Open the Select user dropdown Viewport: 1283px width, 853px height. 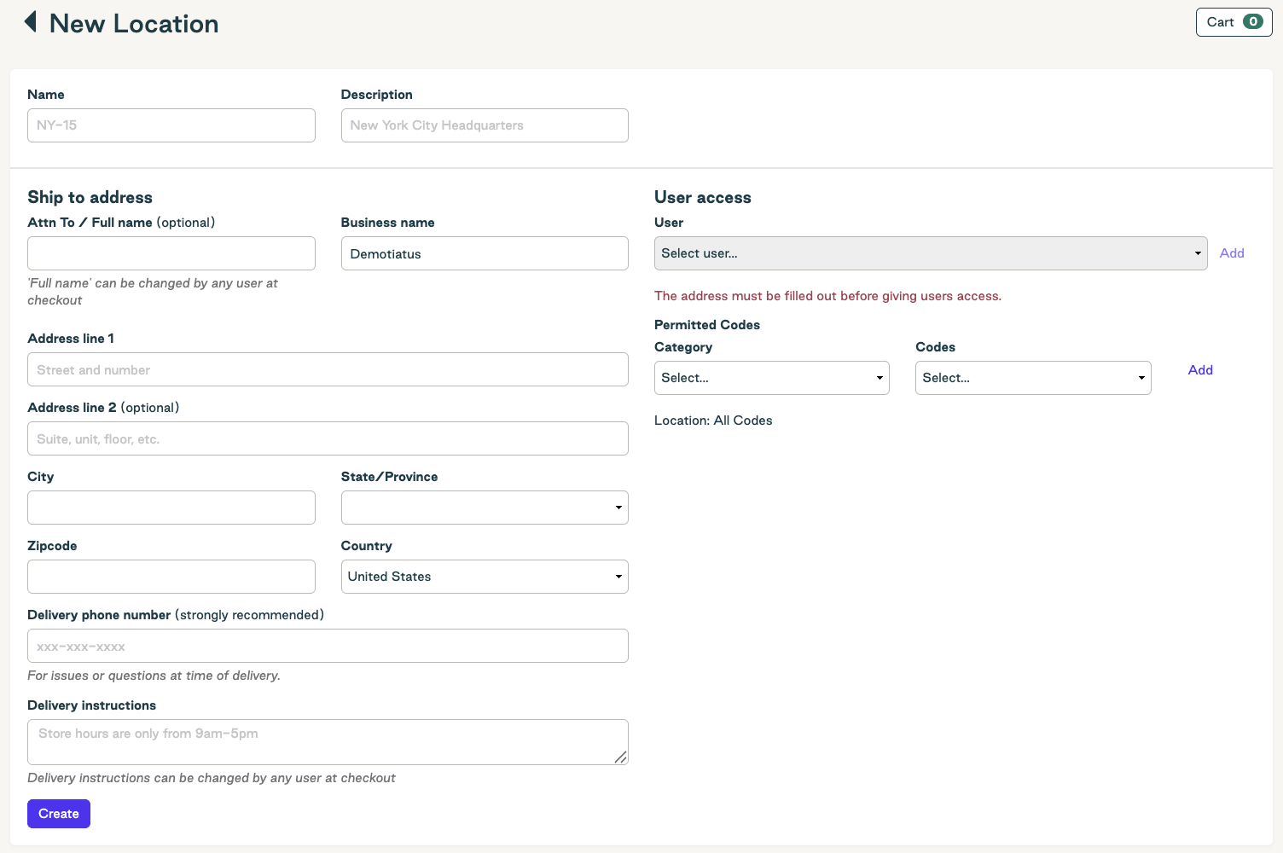tap(931, 253)
